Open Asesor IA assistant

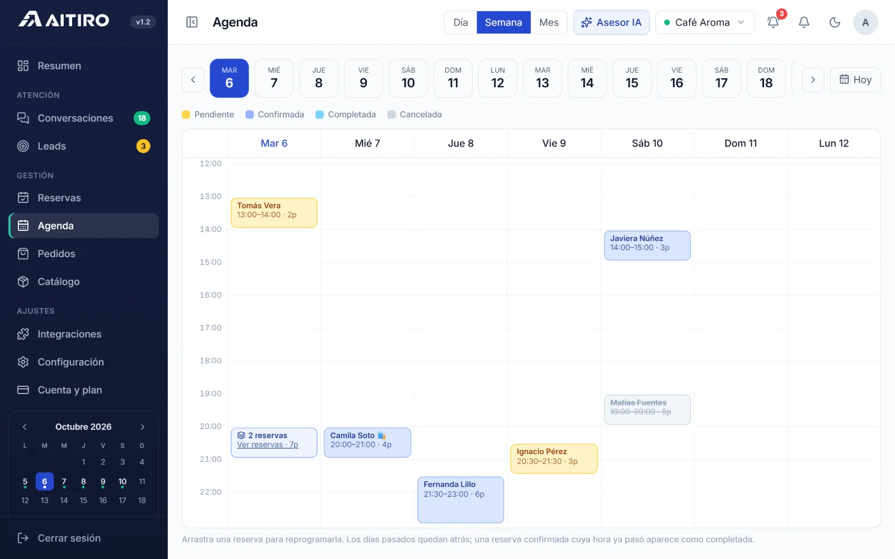(x=611, y=22)
